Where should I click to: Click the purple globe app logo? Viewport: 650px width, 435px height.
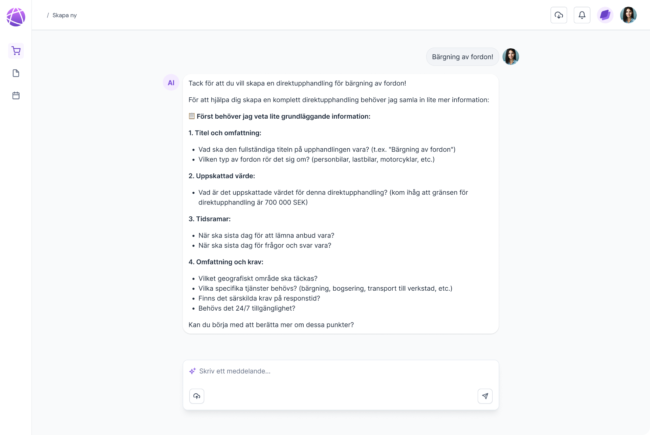[x=16, y=17]
